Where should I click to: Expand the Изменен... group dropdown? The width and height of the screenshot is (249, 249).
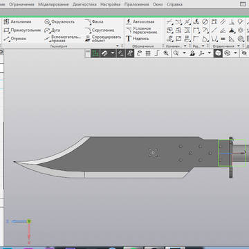tap(185, 46)
